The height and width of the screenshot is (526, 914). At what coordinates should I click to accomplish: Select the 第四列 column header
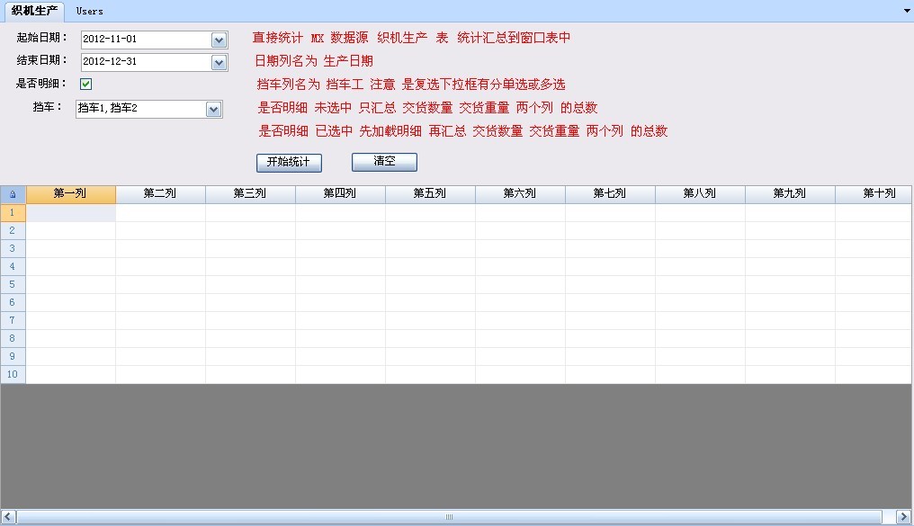click(x=340, y=194)
